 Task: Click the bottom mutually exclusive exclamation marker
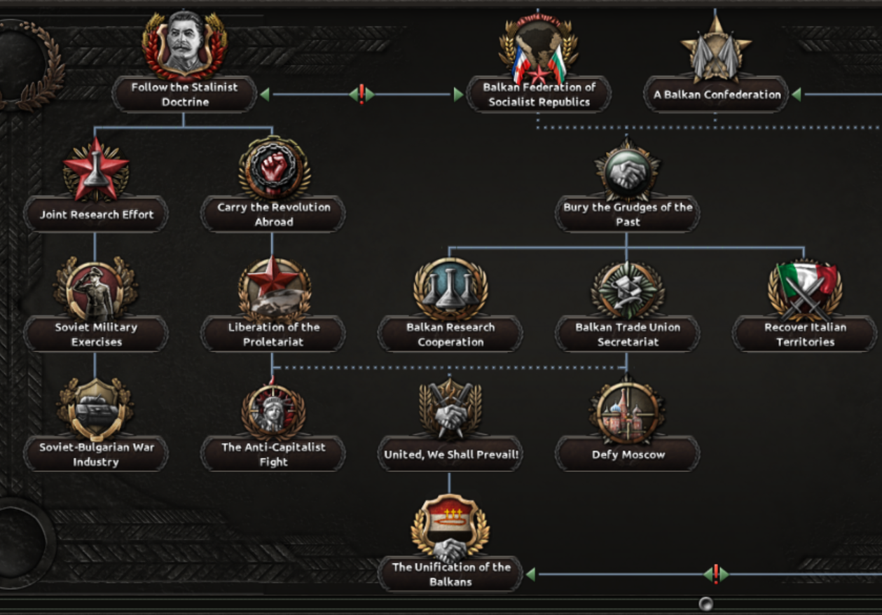click(716, 574)
